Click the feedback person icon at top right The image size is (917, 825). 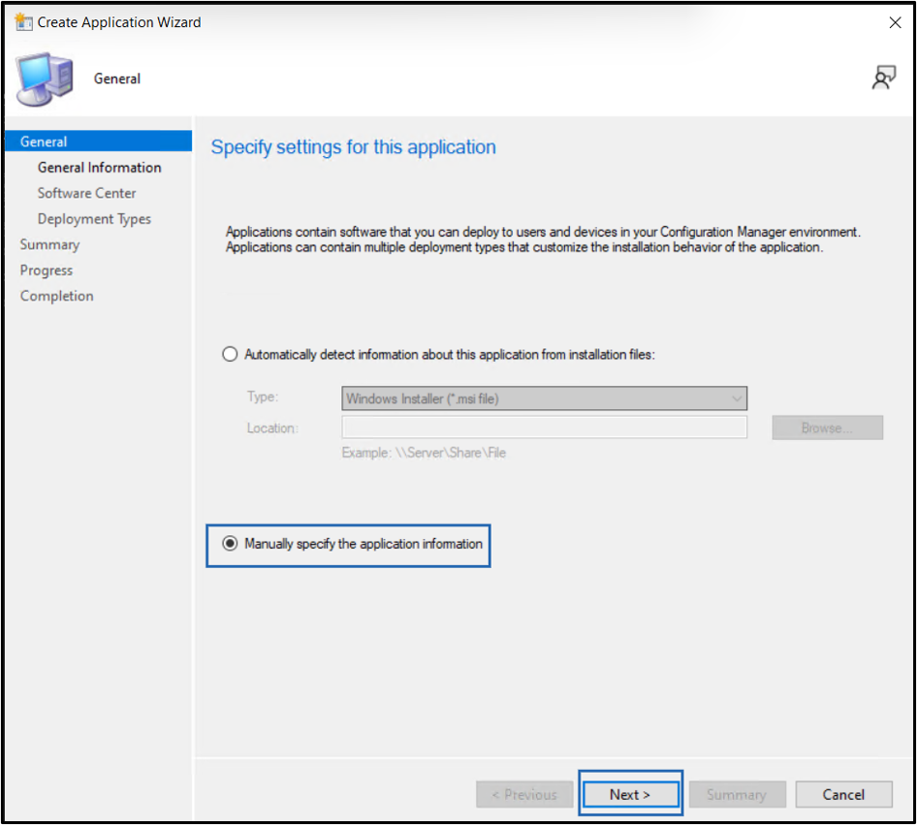coord(884,78)
